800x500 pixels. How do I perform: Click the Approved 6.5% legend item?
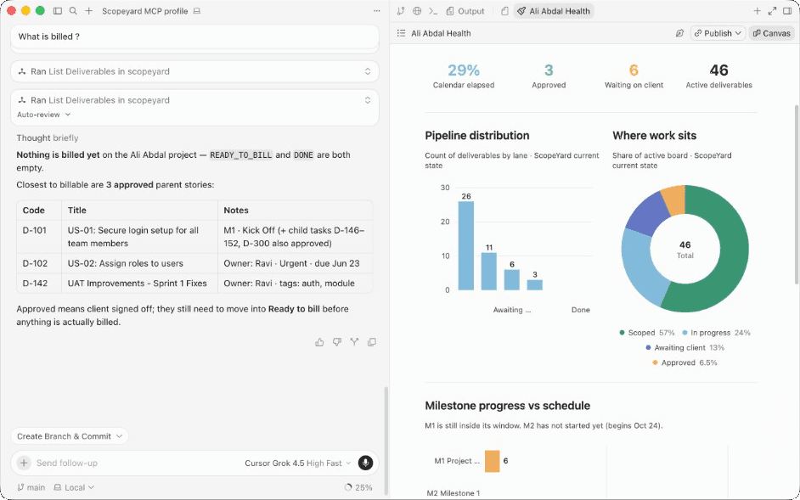pyautogui.click(x=685, y=362)
